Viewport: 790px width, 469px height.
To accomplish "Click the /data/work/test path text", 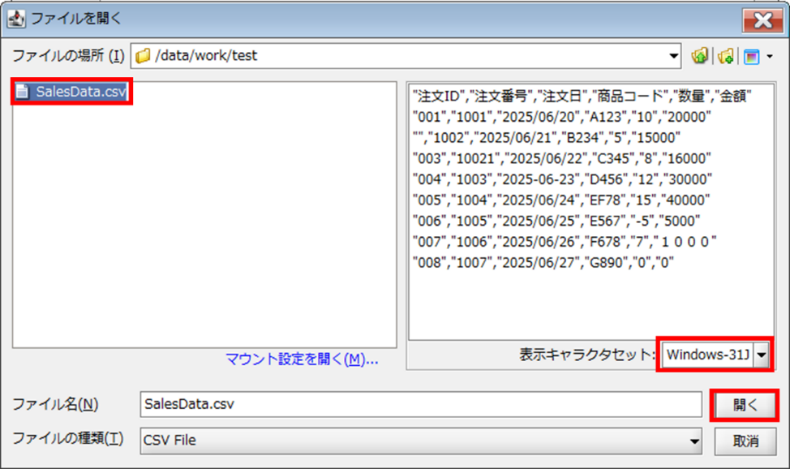I will coord(207,56).
